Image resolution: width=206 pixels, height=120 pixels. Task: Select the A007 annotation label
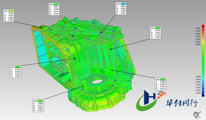pos(15,72)
